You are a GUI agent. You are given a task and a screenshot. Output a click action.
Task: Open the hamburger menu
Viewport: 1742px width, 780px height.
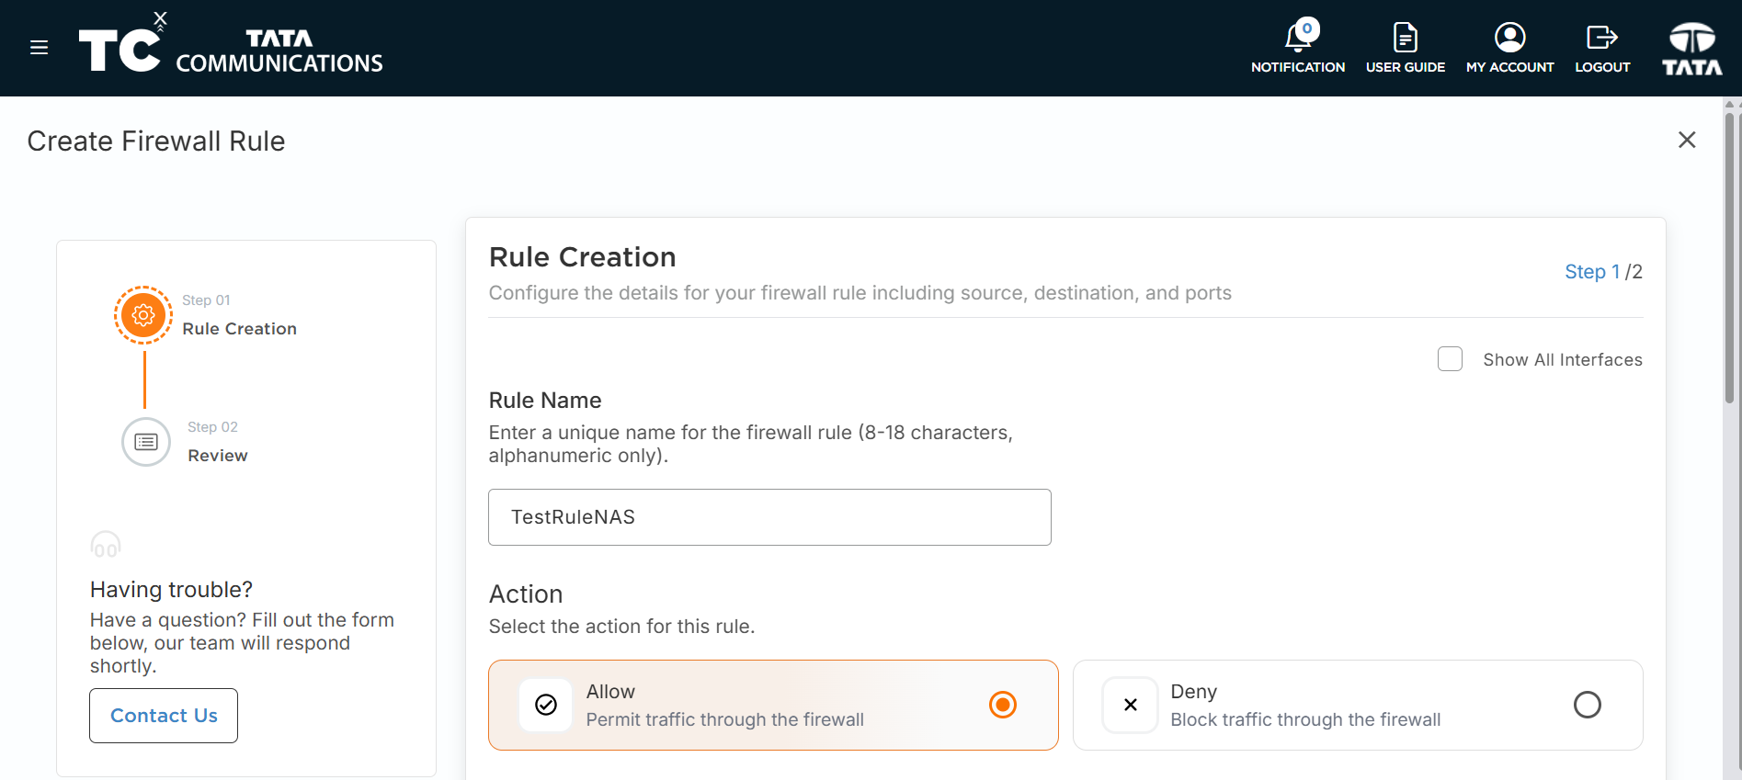[x=39, y=48]
